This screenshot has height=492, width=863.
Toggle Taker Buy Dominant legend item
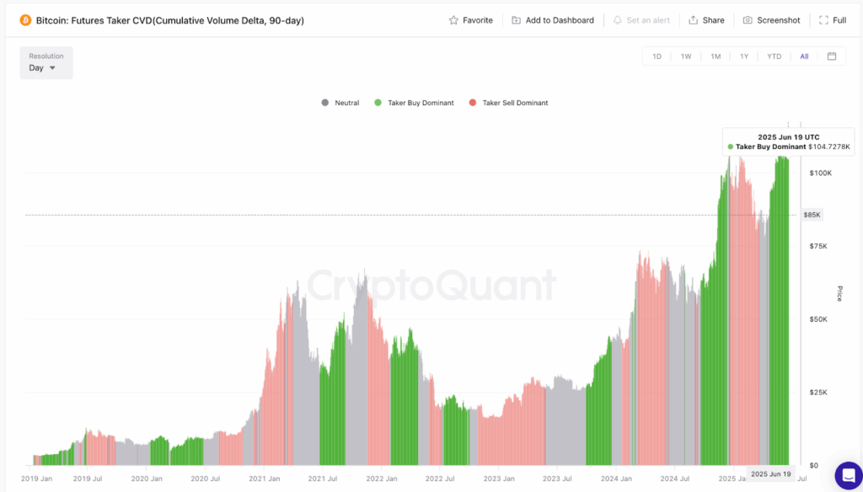coord(415,103)
